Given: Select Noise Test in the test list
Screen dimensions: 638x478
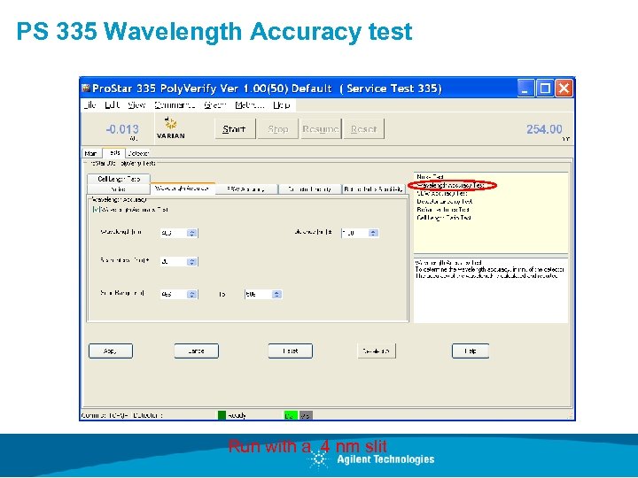Looking at the screenshot, I should tap(430, 177).
